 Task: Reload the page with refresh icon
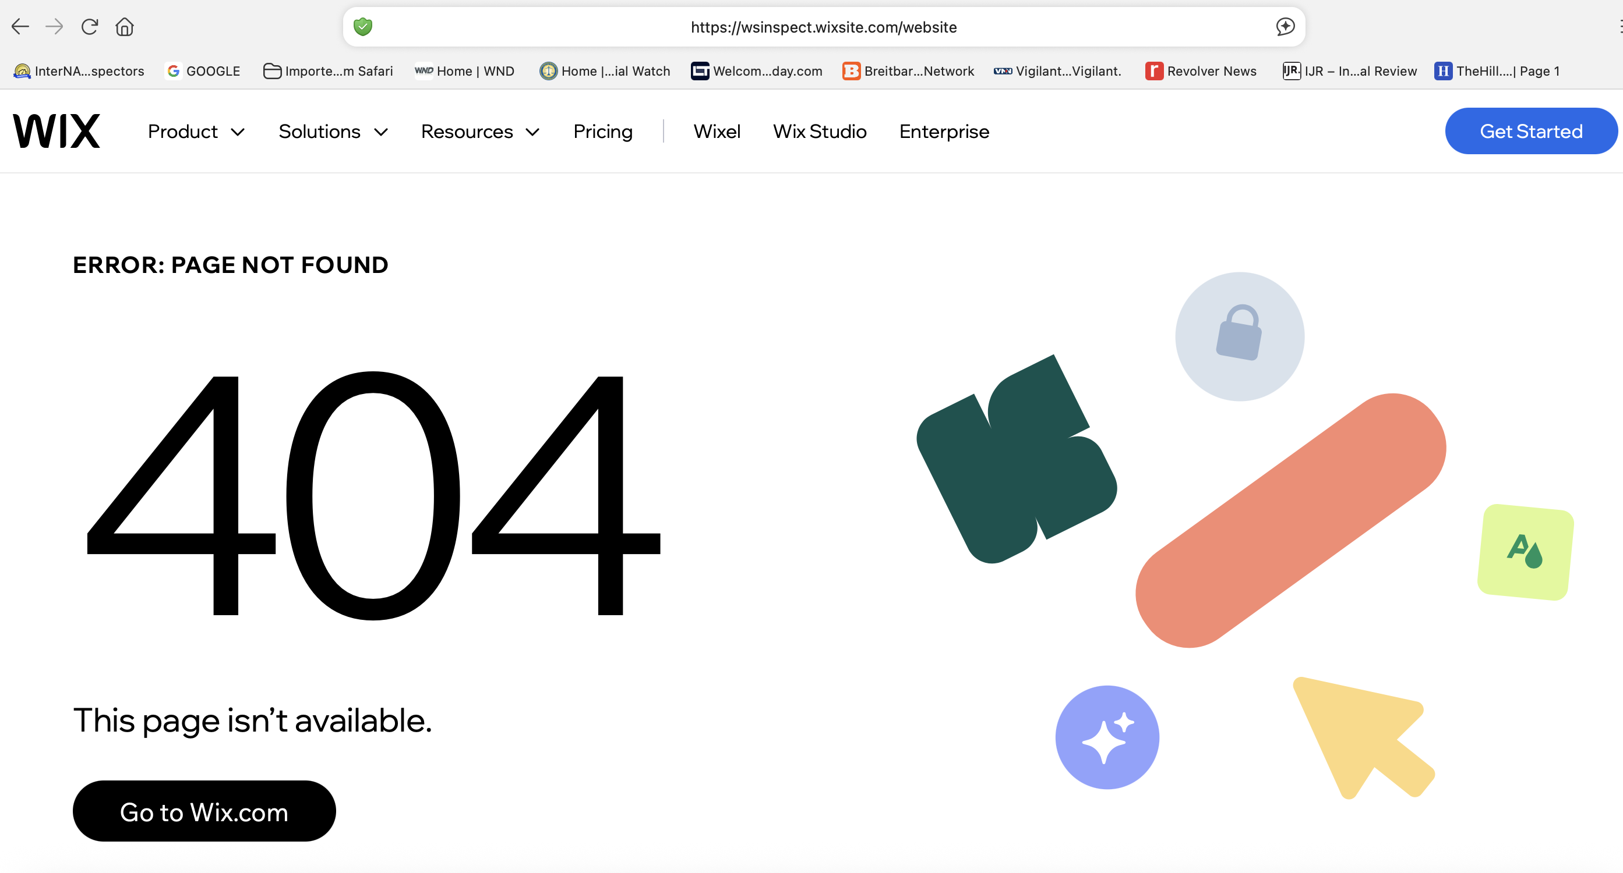[x=90, y=26]
